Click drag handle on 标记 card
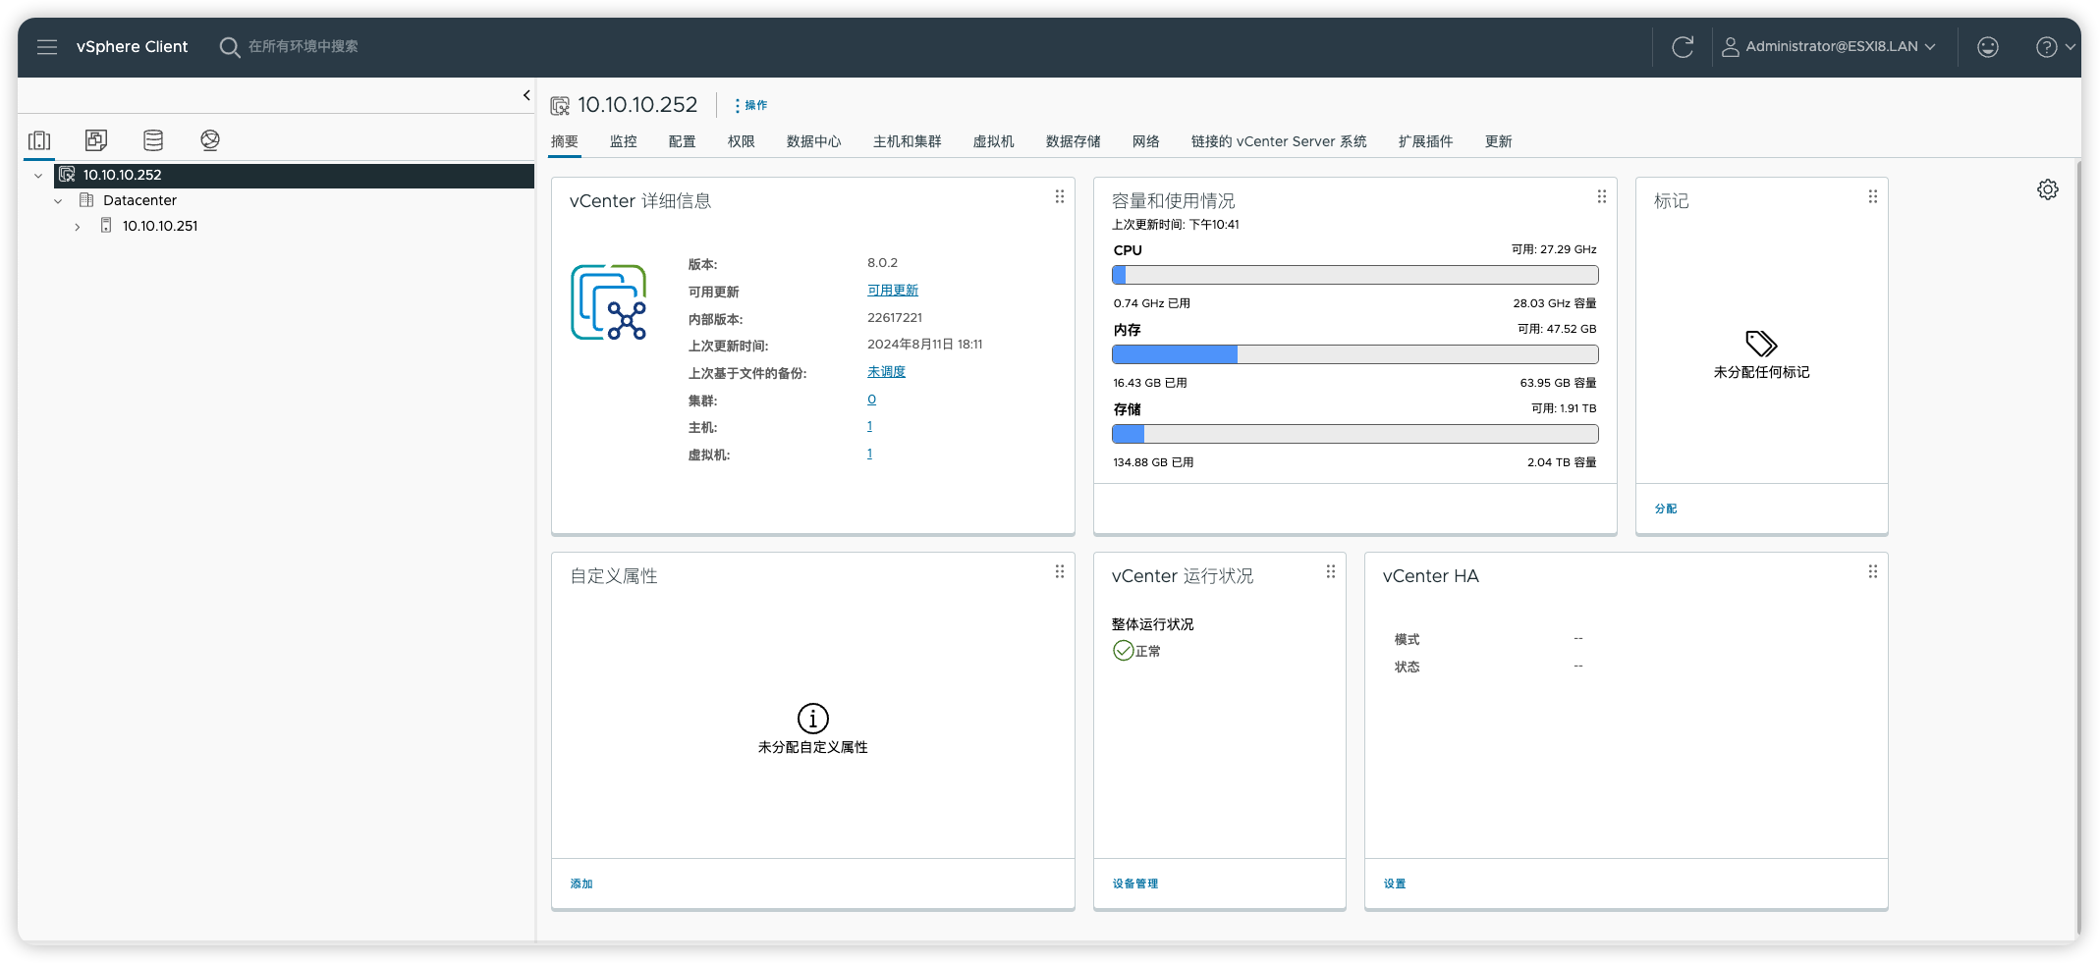Image resolution: width=2099 pixels, height=963 pixels. pos(1873,196)
